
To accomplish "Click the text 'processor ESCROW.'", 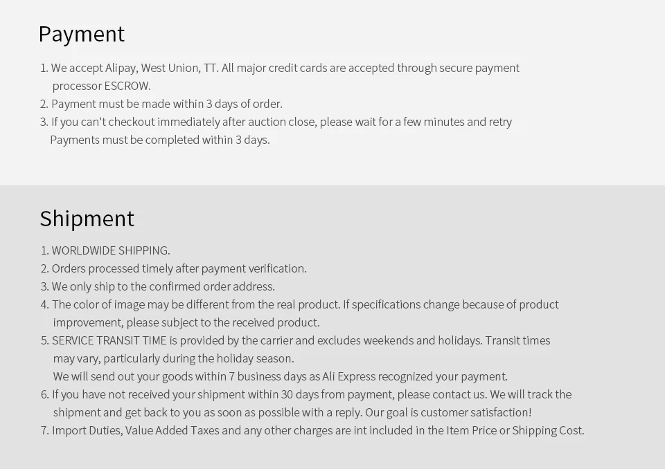I will click(101, 86).
